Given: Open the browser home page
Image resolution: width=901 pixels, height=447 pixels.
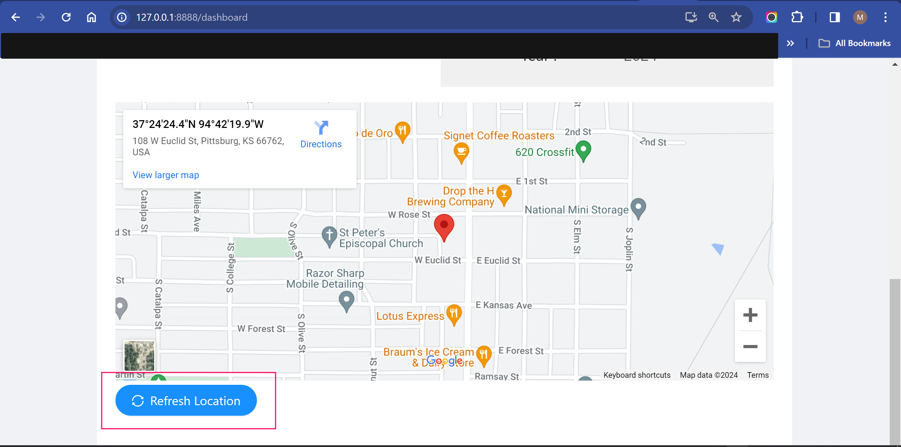Looking at the screenshot, I should (92, 17).
